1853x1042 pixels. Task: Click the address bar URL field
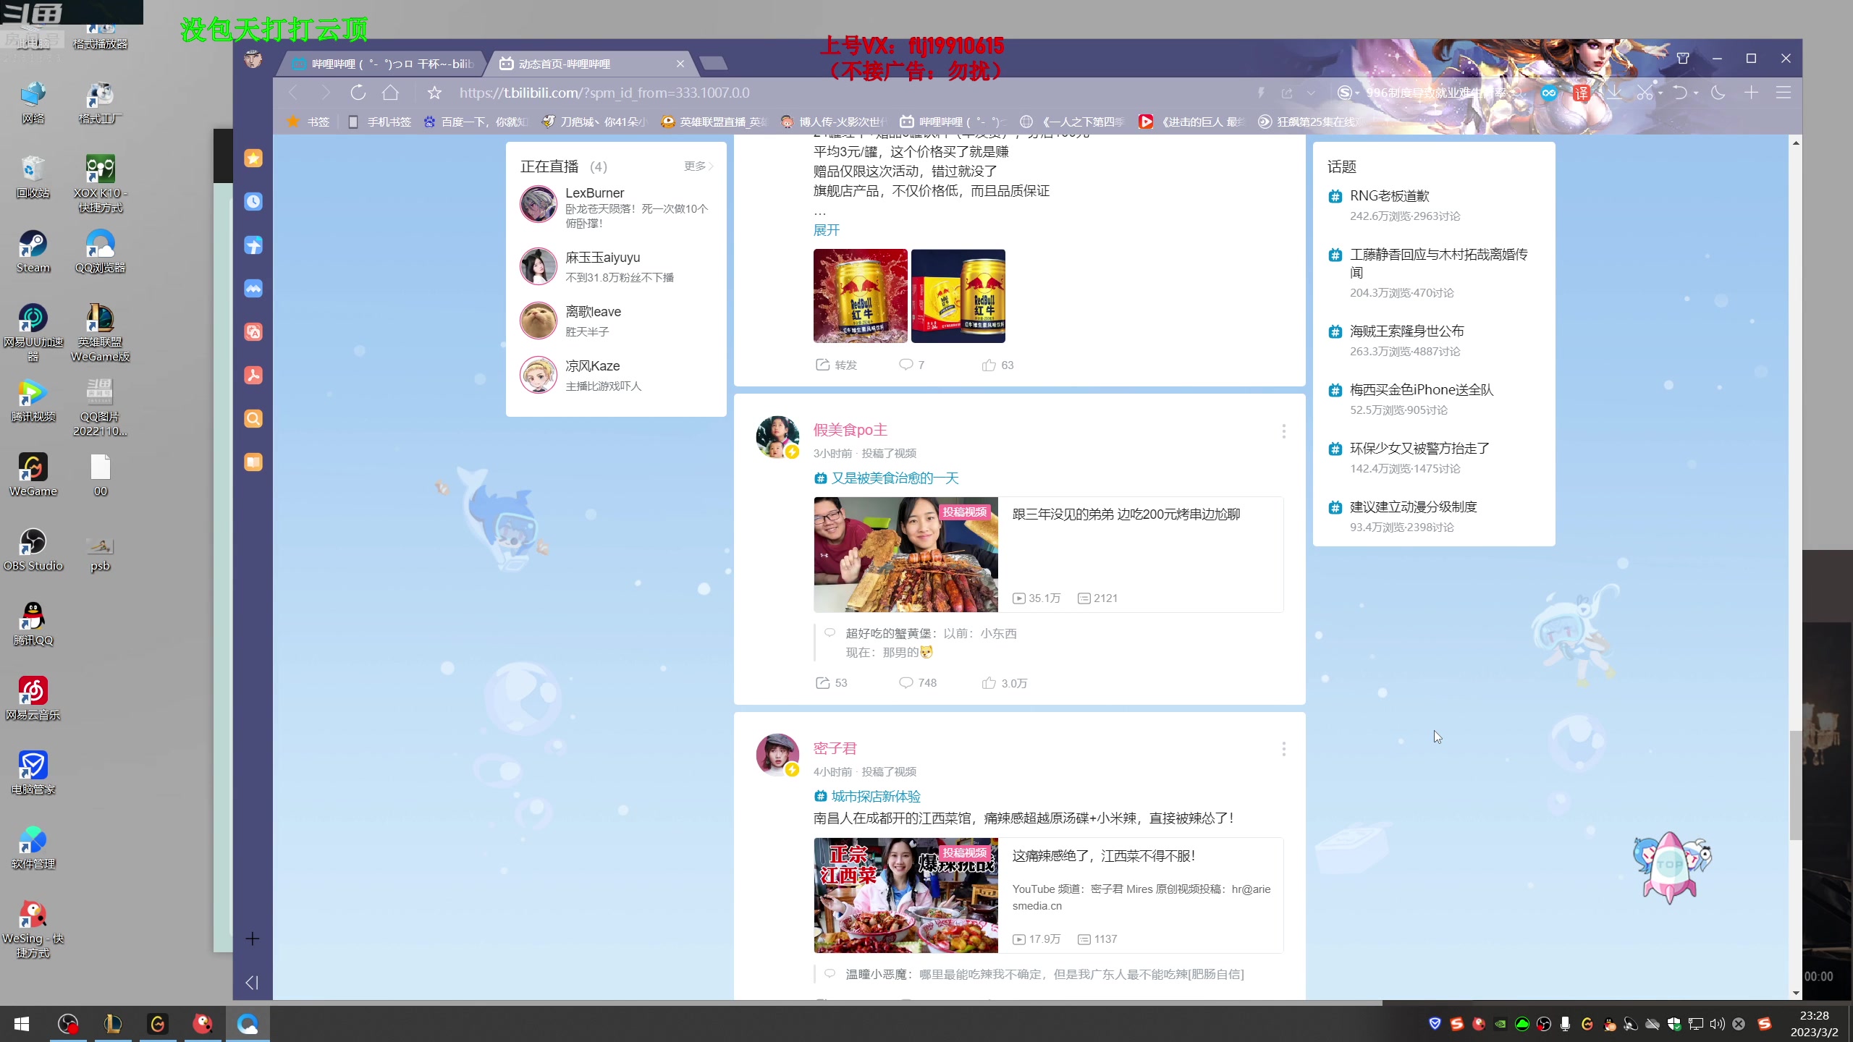coord(847,93)
